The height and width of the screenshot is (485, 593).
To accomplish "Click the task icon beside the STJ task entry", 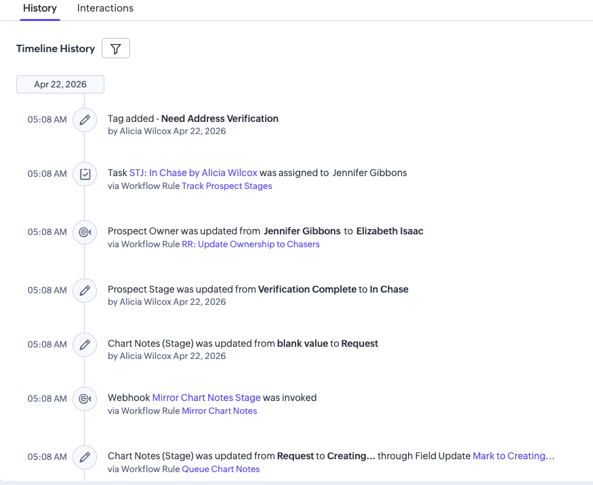I will tap(85, 173).
